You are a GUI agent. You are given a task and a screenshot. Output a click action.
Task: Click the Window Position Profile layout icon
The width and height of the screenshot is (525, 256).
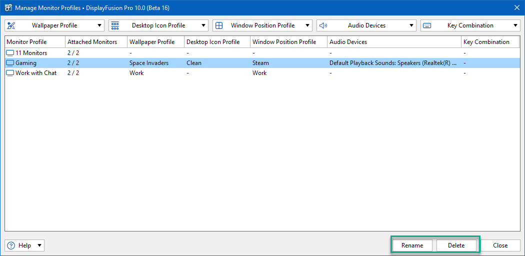click(x=219, y=25)
